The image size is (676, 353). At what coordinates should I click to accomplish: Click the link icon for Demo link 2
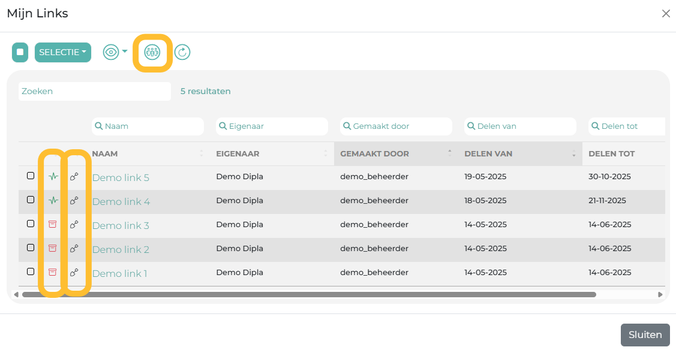[74, 249]
